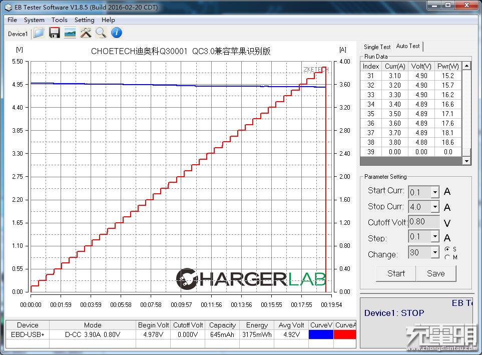Click the Index column header
Image resolution: width=482 pixels, height=355 pixels.
(371, 67)
